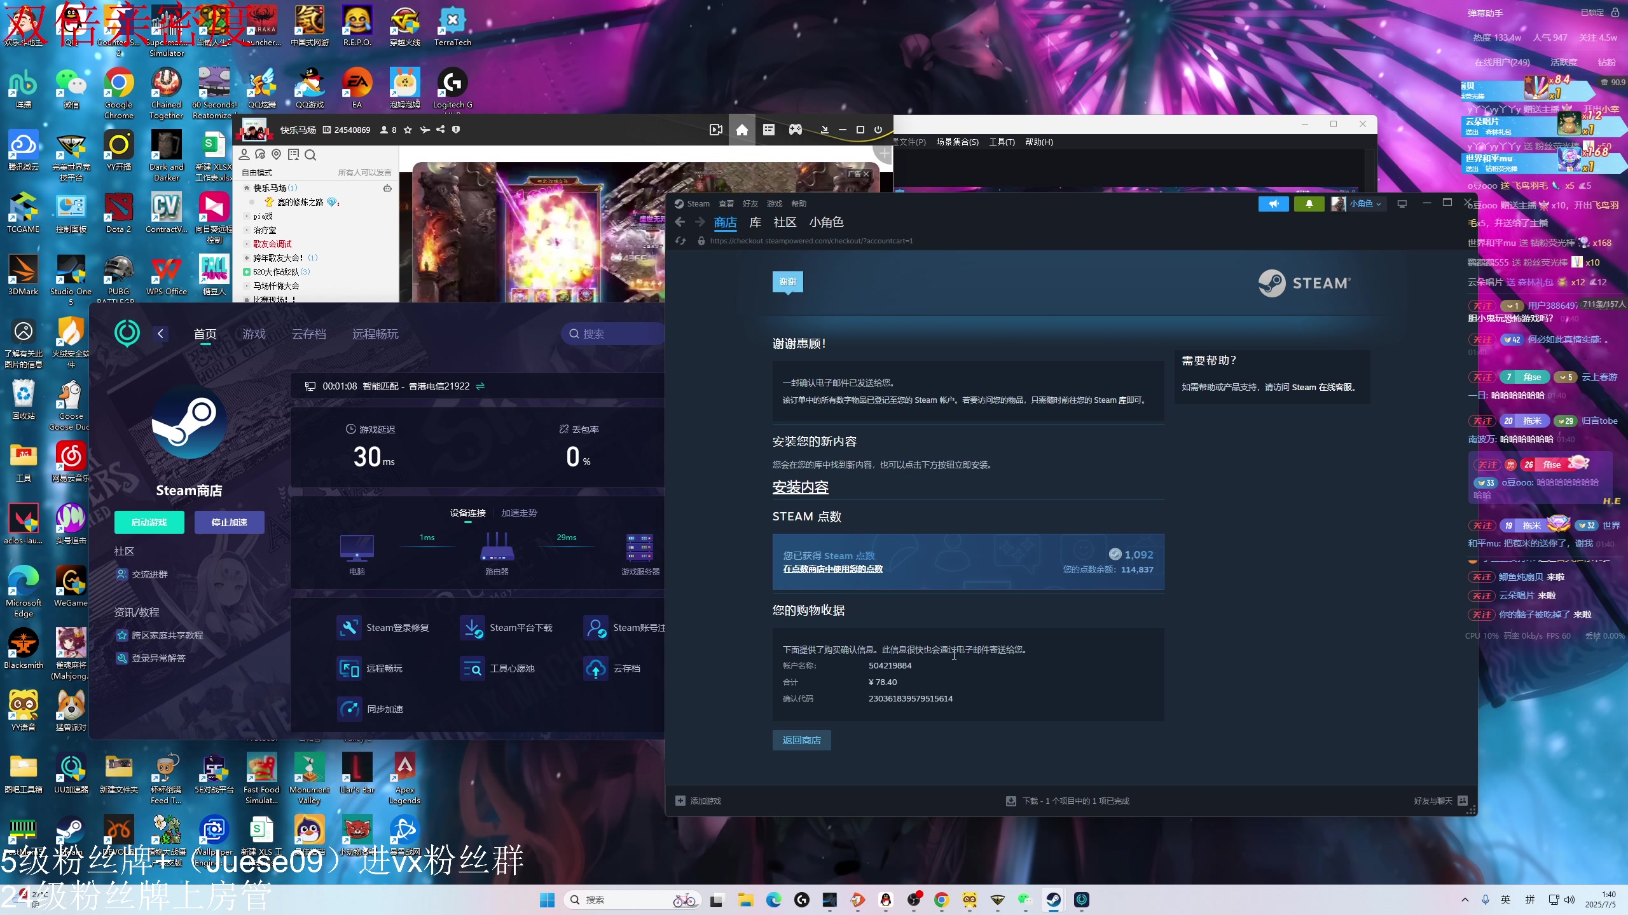Expand the 跨年歌友大会! channel node
The width and height of the screenshot is (1628, 915).
[x=247, y=258]
